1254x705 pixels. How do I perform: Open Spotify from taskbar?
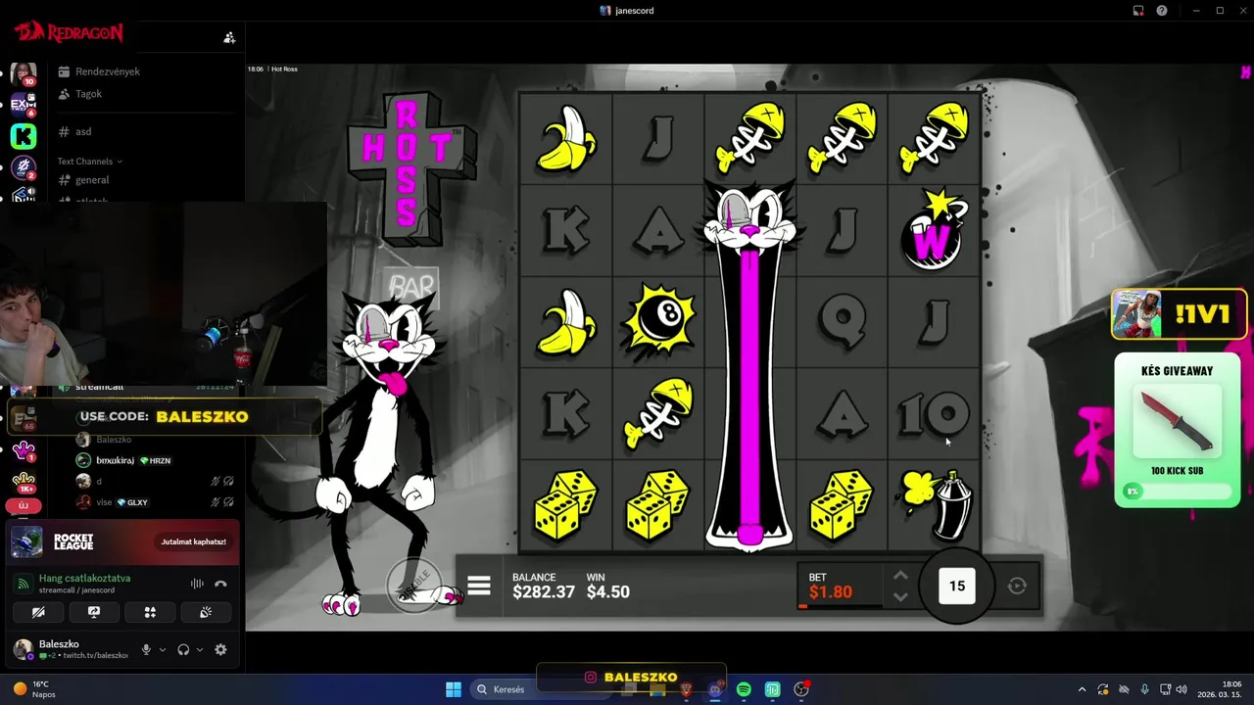(744, 689)
